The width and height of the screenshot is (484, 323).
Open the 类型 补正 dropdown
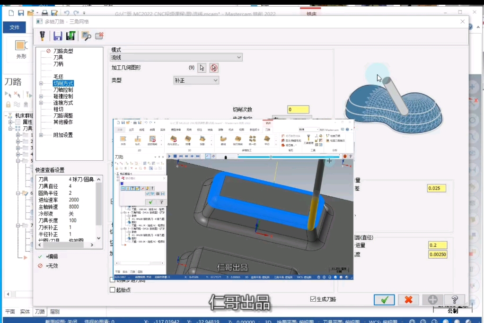click(x=215, y=80)
